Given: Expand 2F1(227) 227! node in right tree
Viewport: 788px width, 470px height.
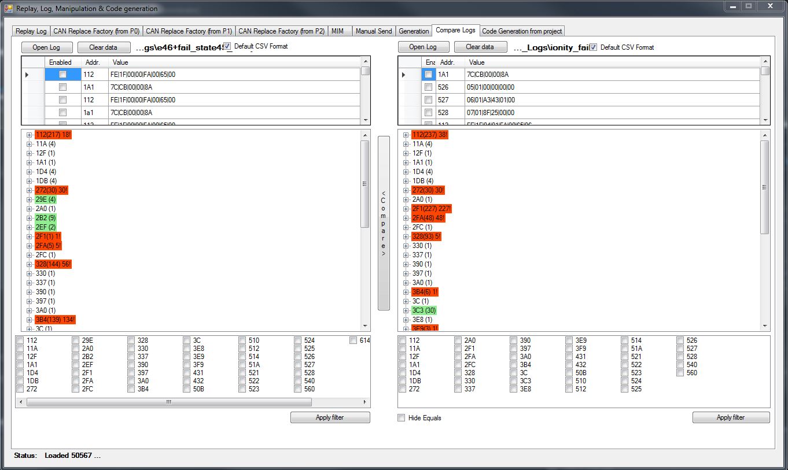Looking at the screenshot, I should (x=406, y=209).
